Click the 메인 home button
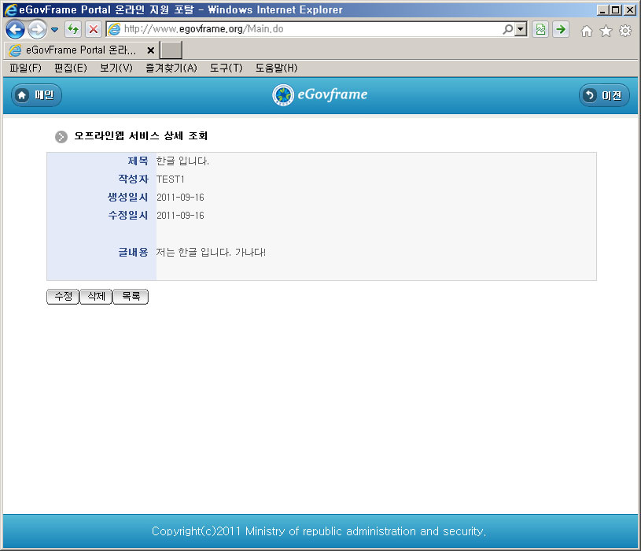The height and width of the screenshot is (551, 641). coord(36,95)
